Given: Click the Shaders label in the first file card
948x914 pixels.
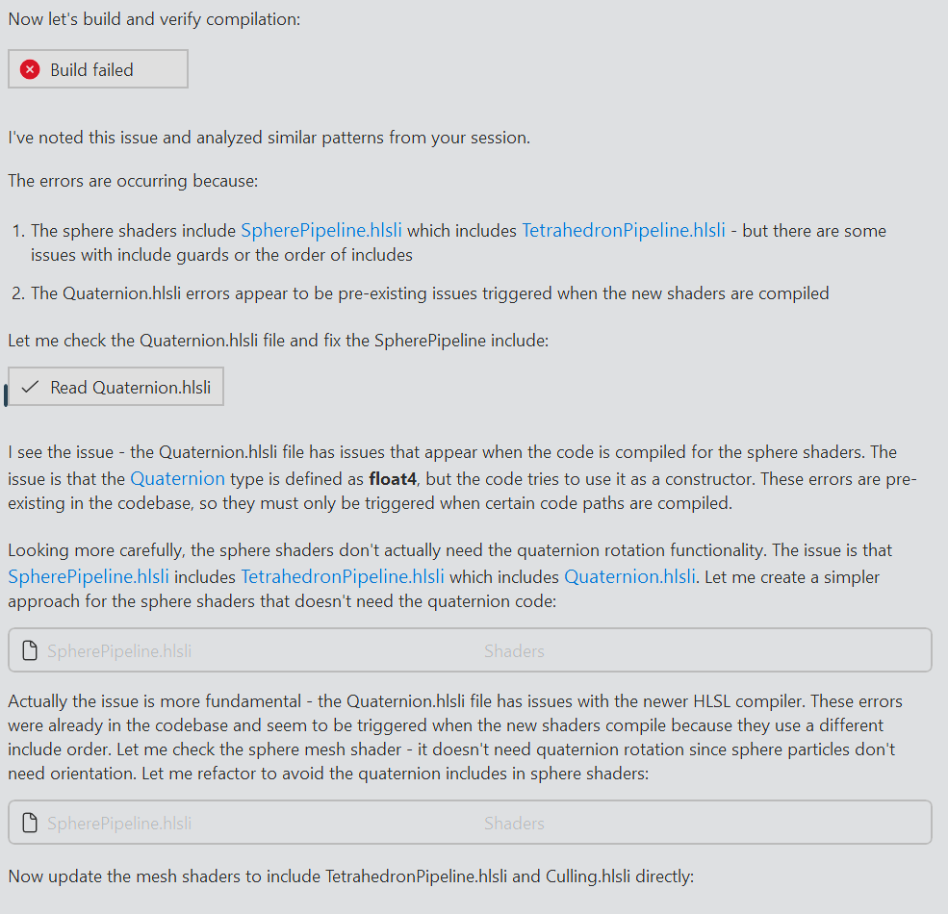Looking at the screenshot, I should tap(514, 651).
